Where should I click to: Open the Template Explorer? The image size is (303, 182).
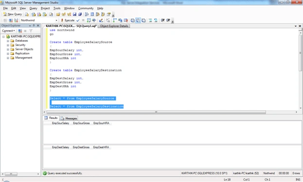[x=103, y=14]
